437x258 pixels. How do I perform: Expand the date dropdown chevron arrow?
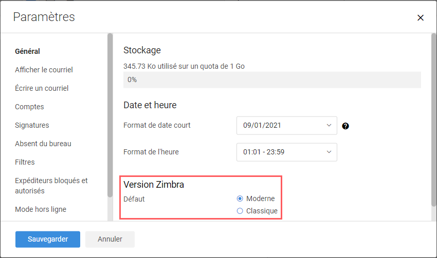[329, 125]
